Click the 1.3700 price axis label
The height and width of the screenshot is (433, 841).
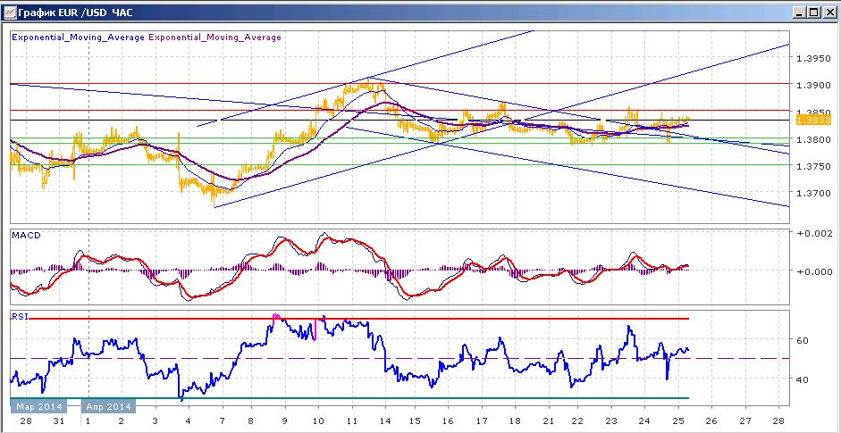click(x=815, y=193)
